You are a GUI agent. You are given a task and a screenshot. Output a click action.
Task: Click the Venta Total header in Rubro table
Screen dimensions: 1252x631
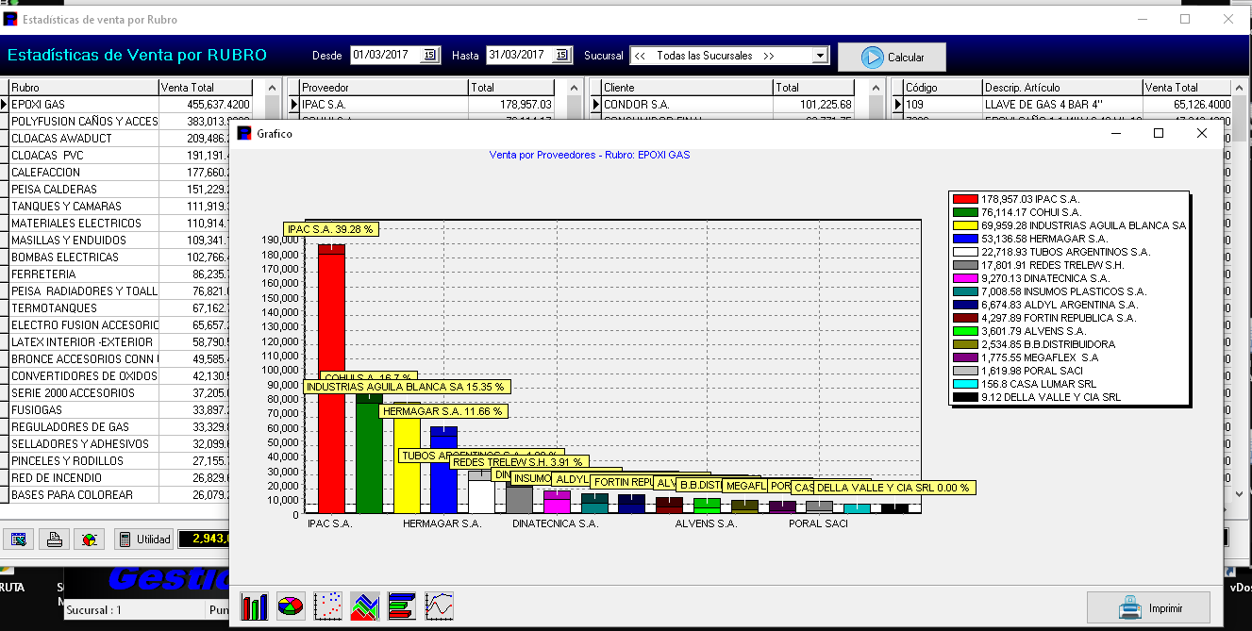pos(207,88)
